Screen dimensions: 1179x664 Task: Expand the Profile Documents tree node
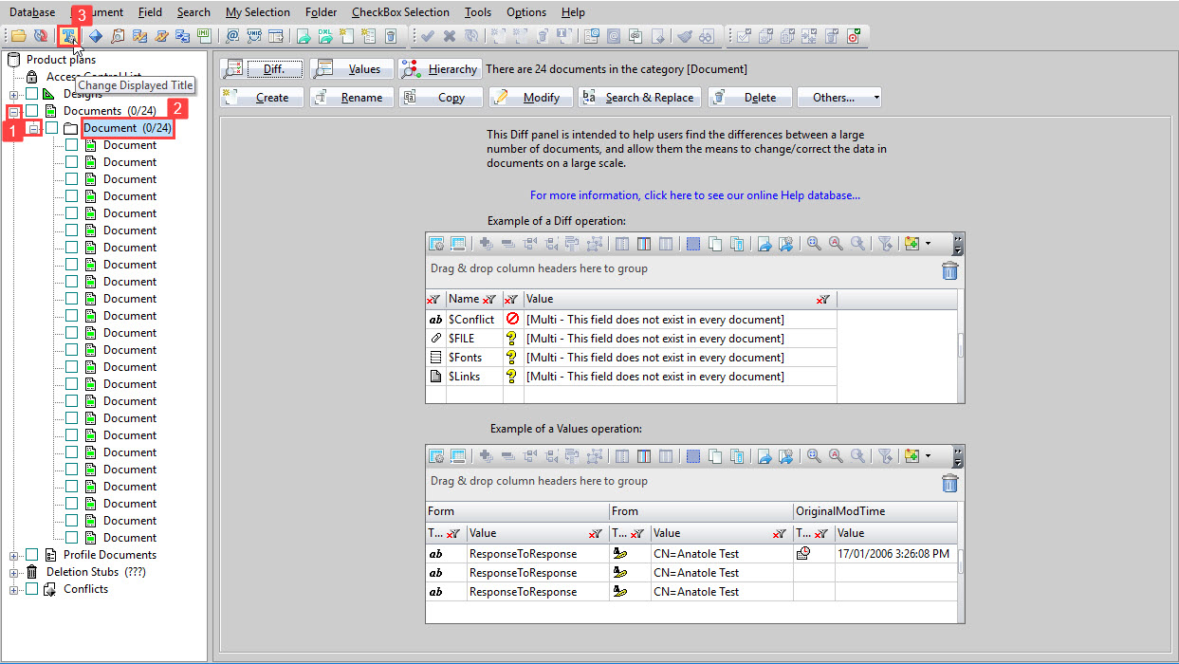pos(14,555)
